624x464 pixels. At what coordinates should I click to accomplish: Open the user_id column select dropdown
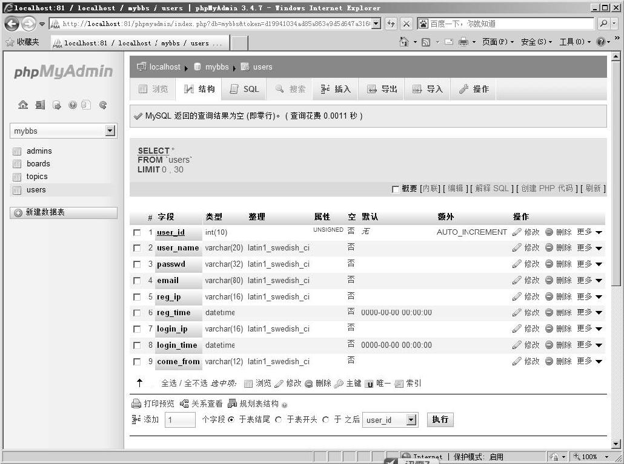click(x=390, y=420)
